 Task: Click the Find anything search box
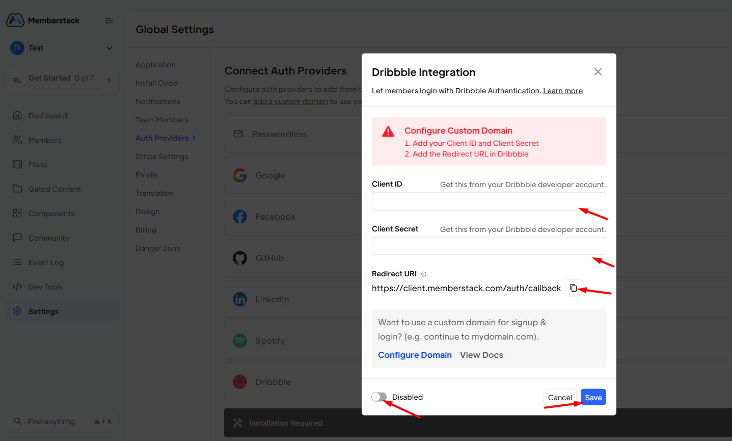click(x=62, y=422)
